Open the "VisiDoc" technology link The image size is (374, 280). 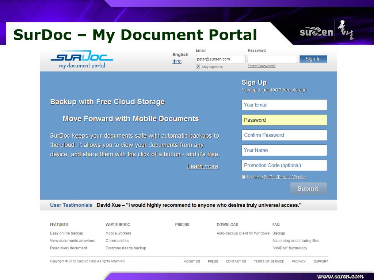(x=290, y=248)
